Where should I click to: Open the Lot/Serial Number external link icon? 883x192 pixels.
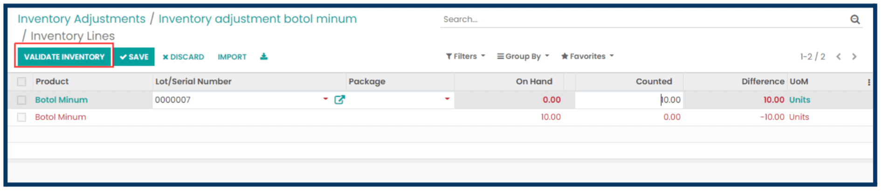339,99
